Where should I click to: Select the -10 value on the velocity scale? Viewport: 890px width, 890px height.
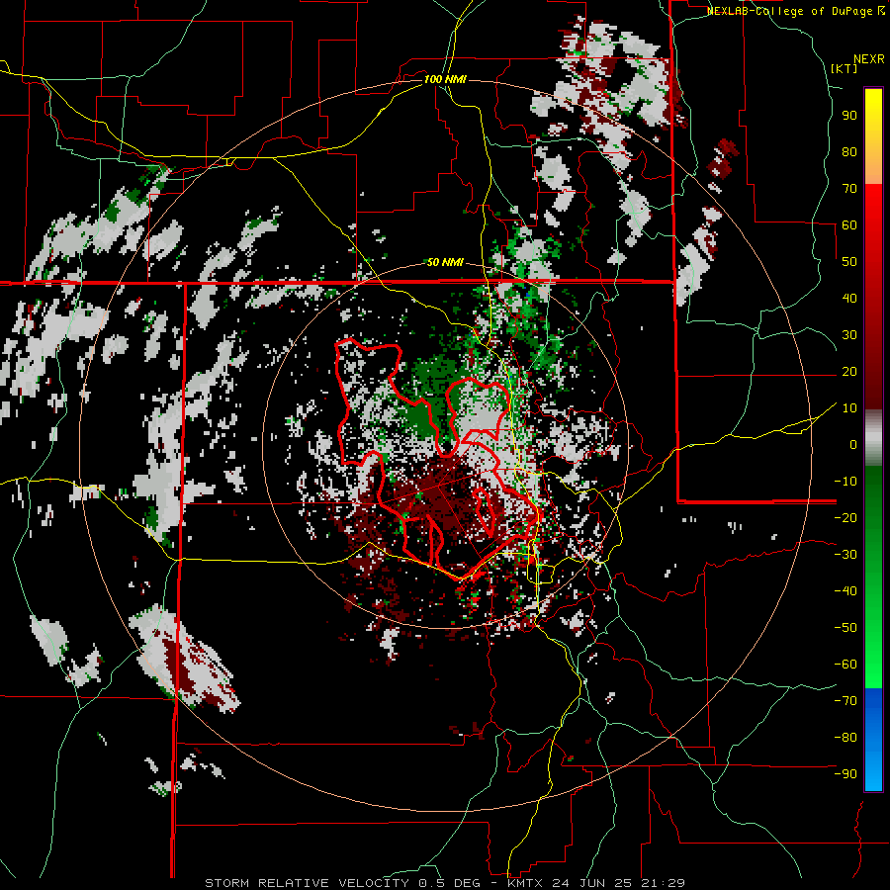(x=845, y=482)
